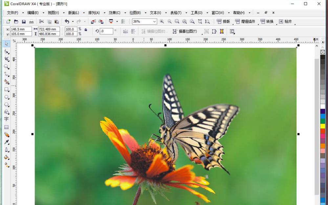Select the Interactive Blend tool
The width and height of the screenshot is (328, 205).
tap(7, 135)
